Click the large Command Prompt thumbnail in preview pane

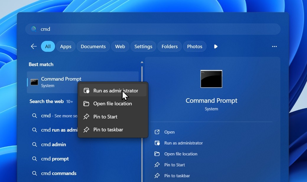click(212, 79)
